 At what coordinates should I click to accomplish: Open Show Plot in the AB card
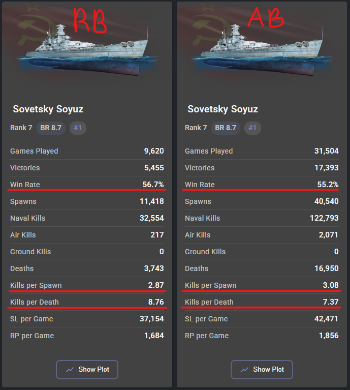[x=262, y=370]
